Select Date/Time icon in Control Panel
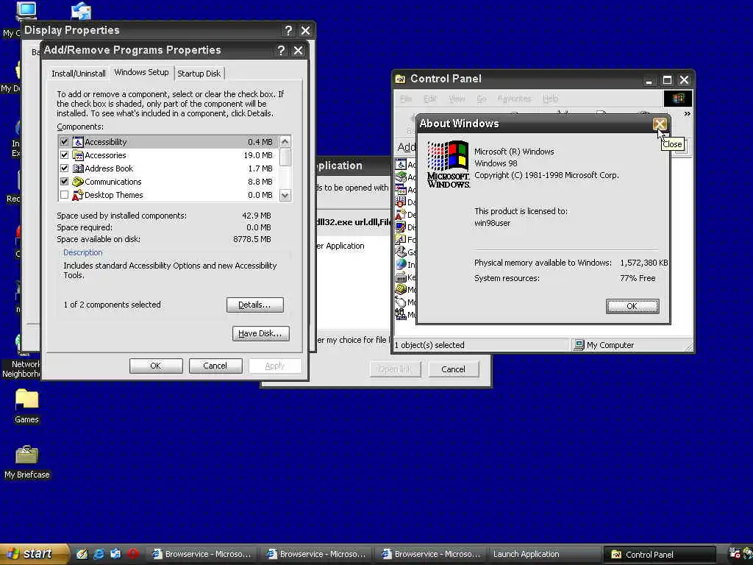The height and width of the screenshot is (565, 753). (401, 202)
